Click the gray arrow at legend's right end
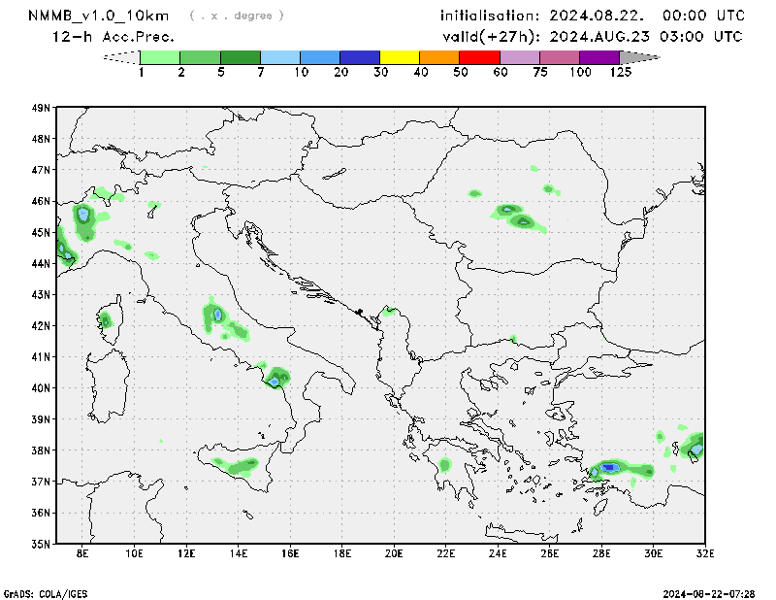This screenshot has height=600, width=776. 638,57
